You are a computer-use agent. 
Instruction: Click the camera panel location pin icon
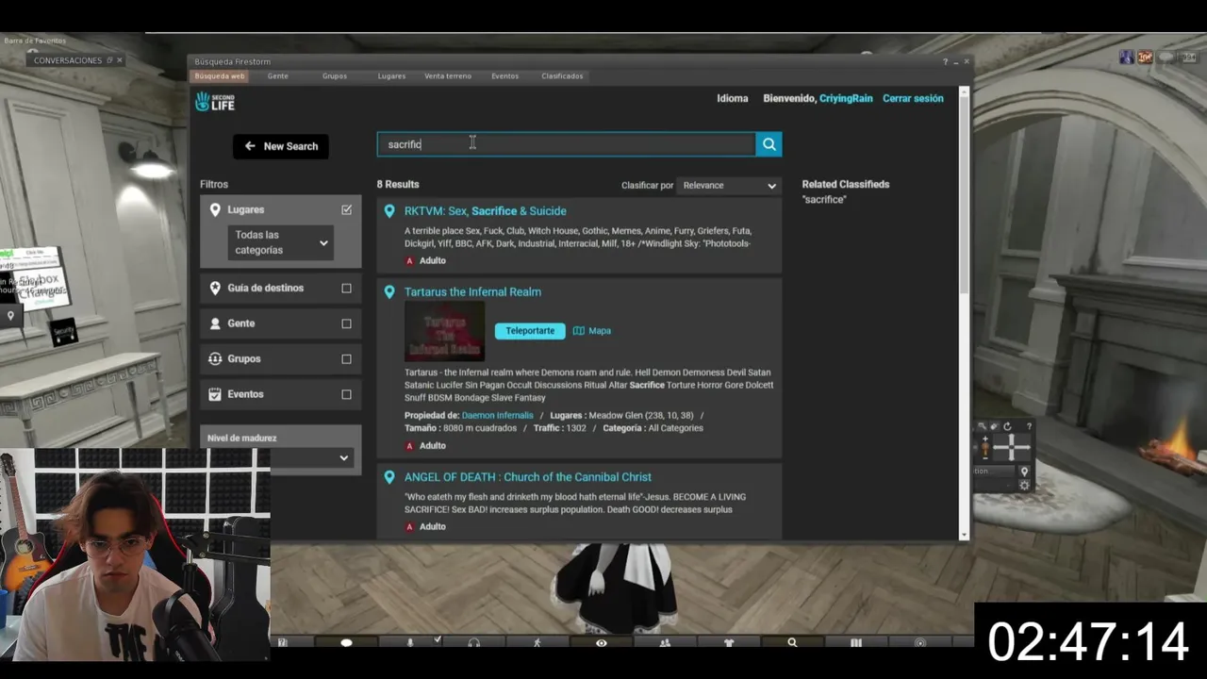(x=1024, y=472)
